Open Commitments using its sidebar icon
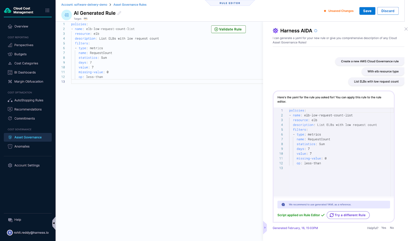 point(10,118)
